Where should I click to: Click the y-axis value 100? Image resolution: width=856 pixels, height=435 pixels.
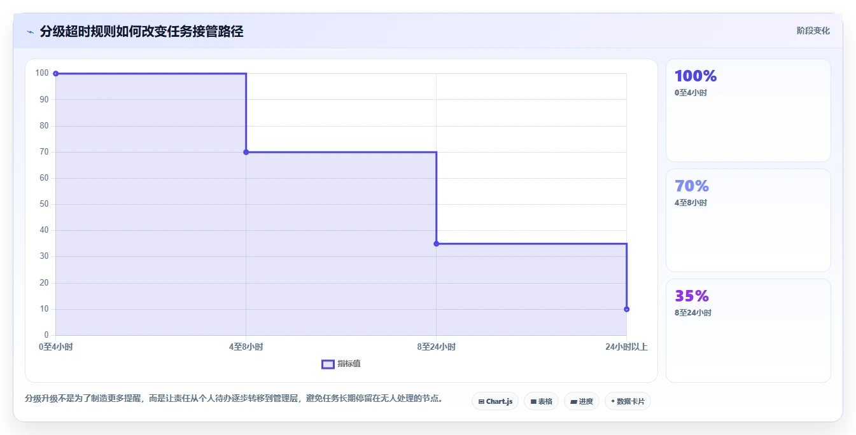[42, 73]
